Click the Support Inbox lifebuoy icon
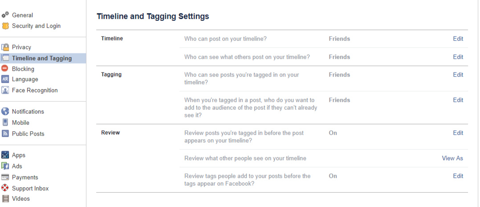Screen dimensions: 480x207 tap(5, 188)
